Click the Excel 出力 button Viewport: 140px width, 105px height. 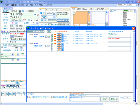pos(105,99)
